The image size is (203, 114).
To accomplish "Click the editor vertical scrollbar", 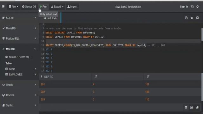I will 202,35.
